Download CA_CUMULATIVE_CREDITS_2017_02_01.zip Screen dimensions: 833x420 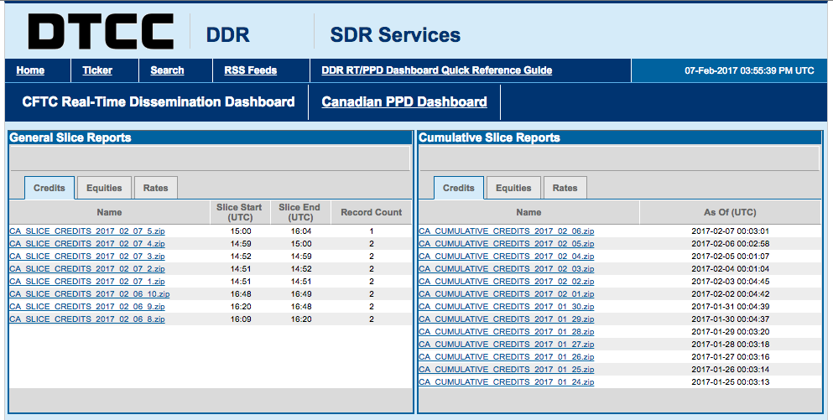coord(507,294)
